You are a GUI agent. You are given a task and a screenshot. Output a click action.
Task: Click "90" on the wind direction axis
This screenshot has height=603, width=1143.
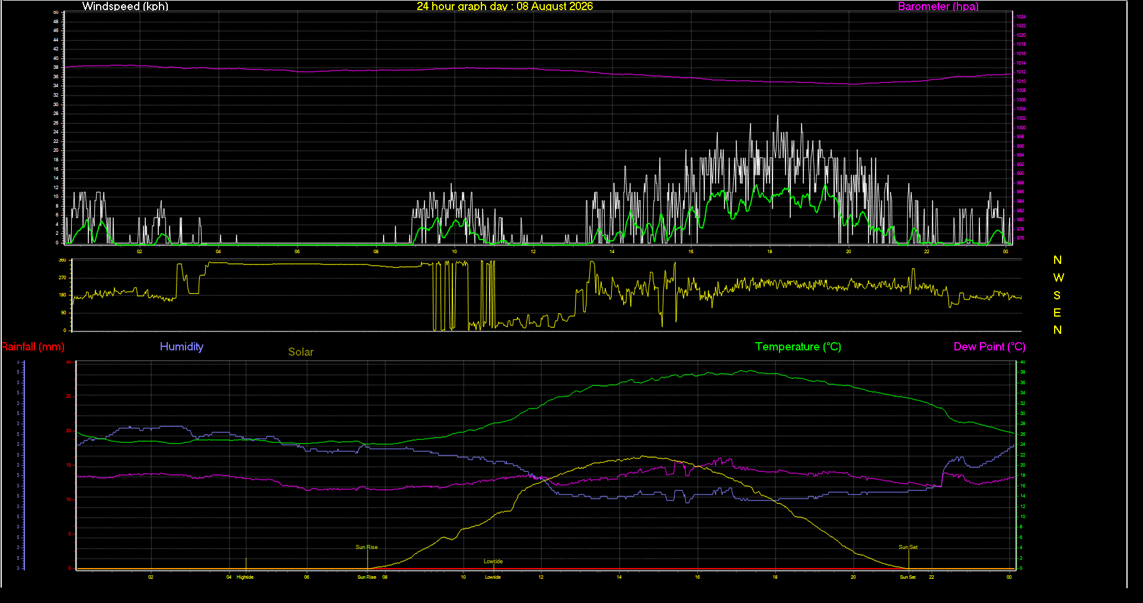pos(63,313)
